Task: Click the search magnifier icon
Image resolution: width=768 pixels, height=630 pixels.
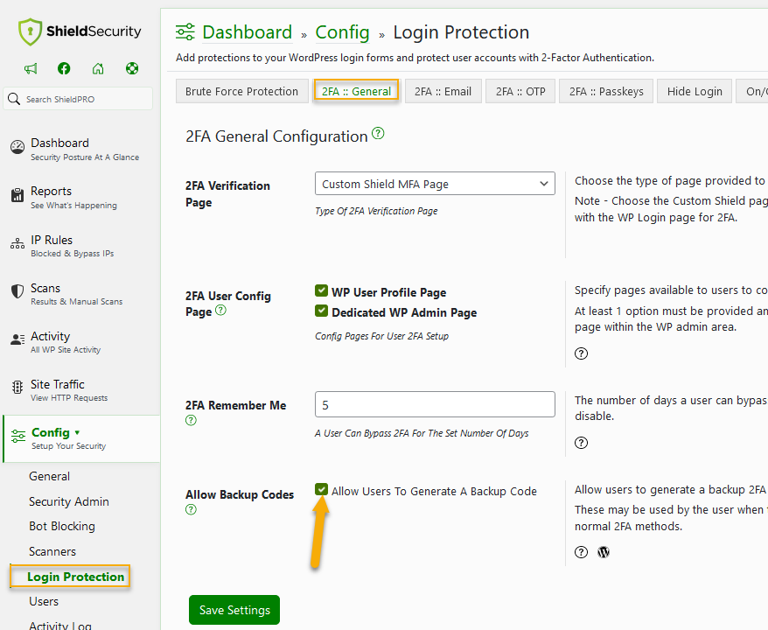Action: [x=14, y=99]
